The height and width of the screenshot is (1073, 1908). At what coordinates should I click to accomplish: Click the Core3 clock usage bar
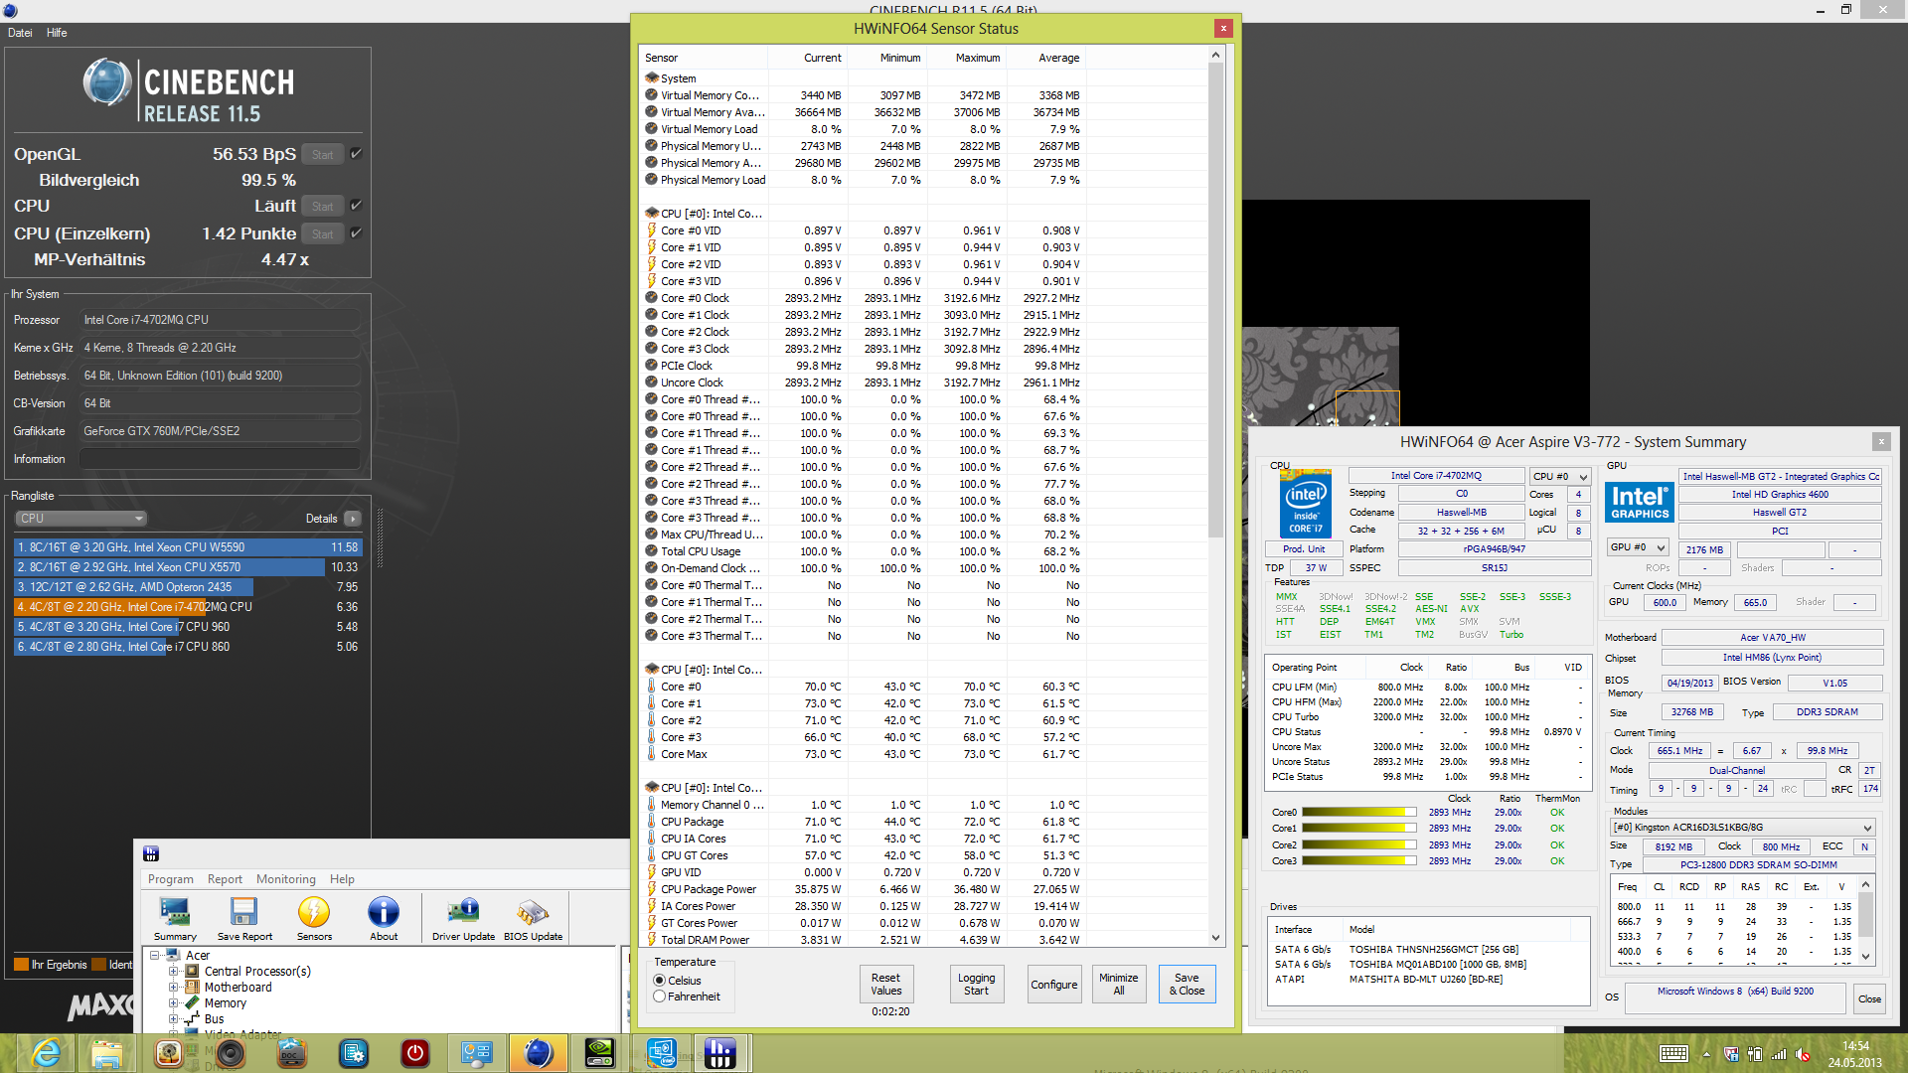click(x=1358, y=861)
